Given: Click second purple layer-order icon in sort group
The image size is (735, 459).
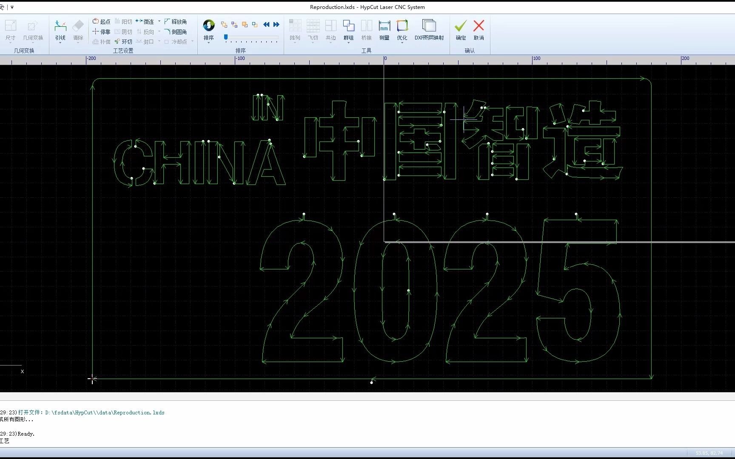Looking at the screenshot, I should 234,25.
